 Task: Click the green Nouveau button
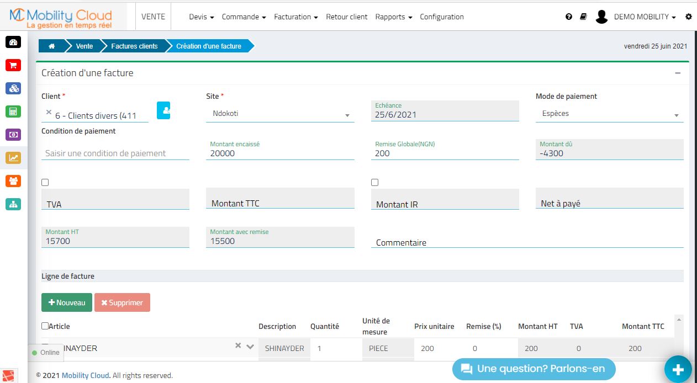coord(67,302)
